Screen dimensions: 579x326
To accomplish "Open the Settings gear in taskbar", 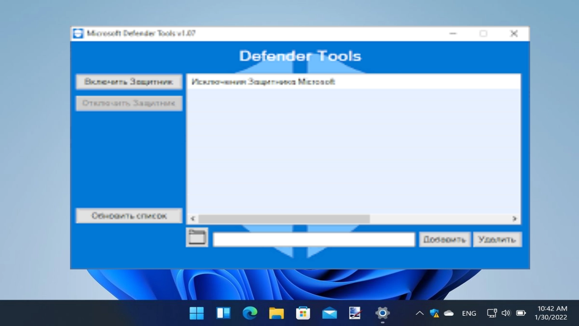I will click(x=382, y=313).
